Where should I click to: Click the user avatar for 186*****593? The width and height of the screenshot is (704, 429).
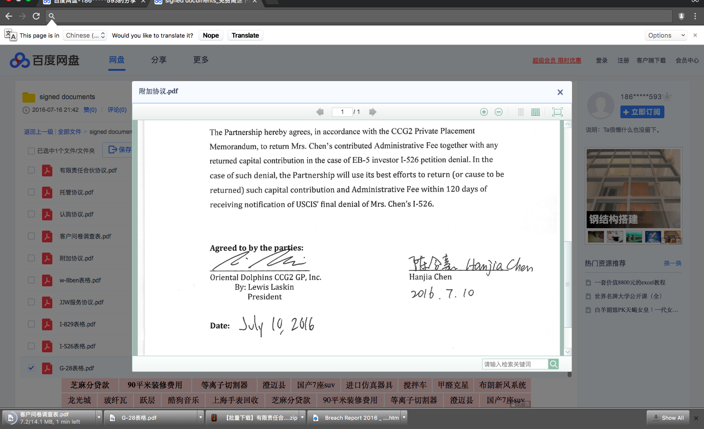click(x=600, y=106)
